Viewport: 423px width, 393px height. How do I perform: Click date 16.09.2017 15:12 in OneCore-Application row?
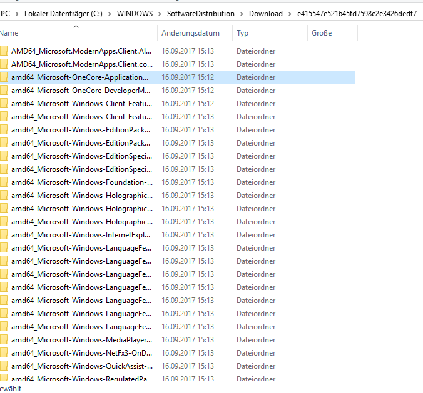click(x=188, y=77)
